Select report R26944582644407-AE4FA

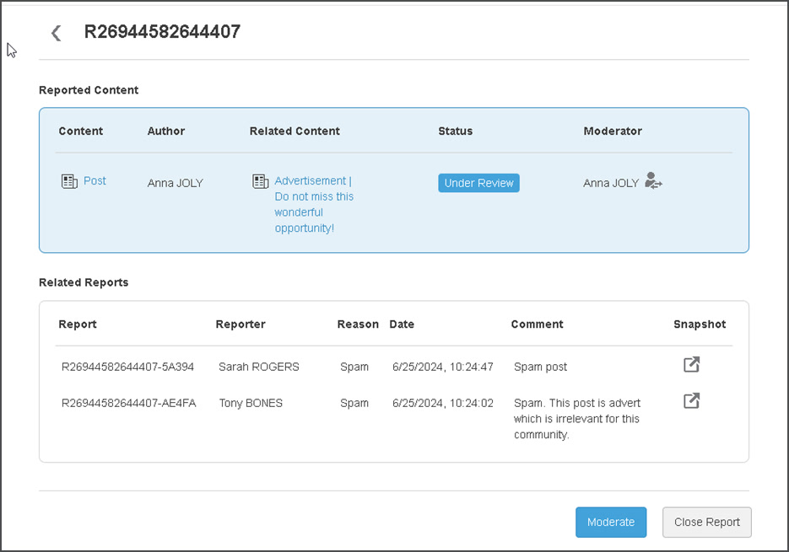(128, 403)
